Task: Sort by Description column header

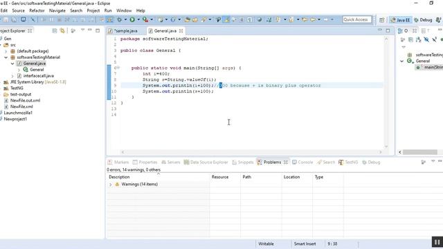Action: (x=158, y=177)
